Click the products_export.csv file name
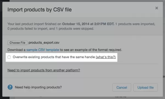 pos(44,43)
